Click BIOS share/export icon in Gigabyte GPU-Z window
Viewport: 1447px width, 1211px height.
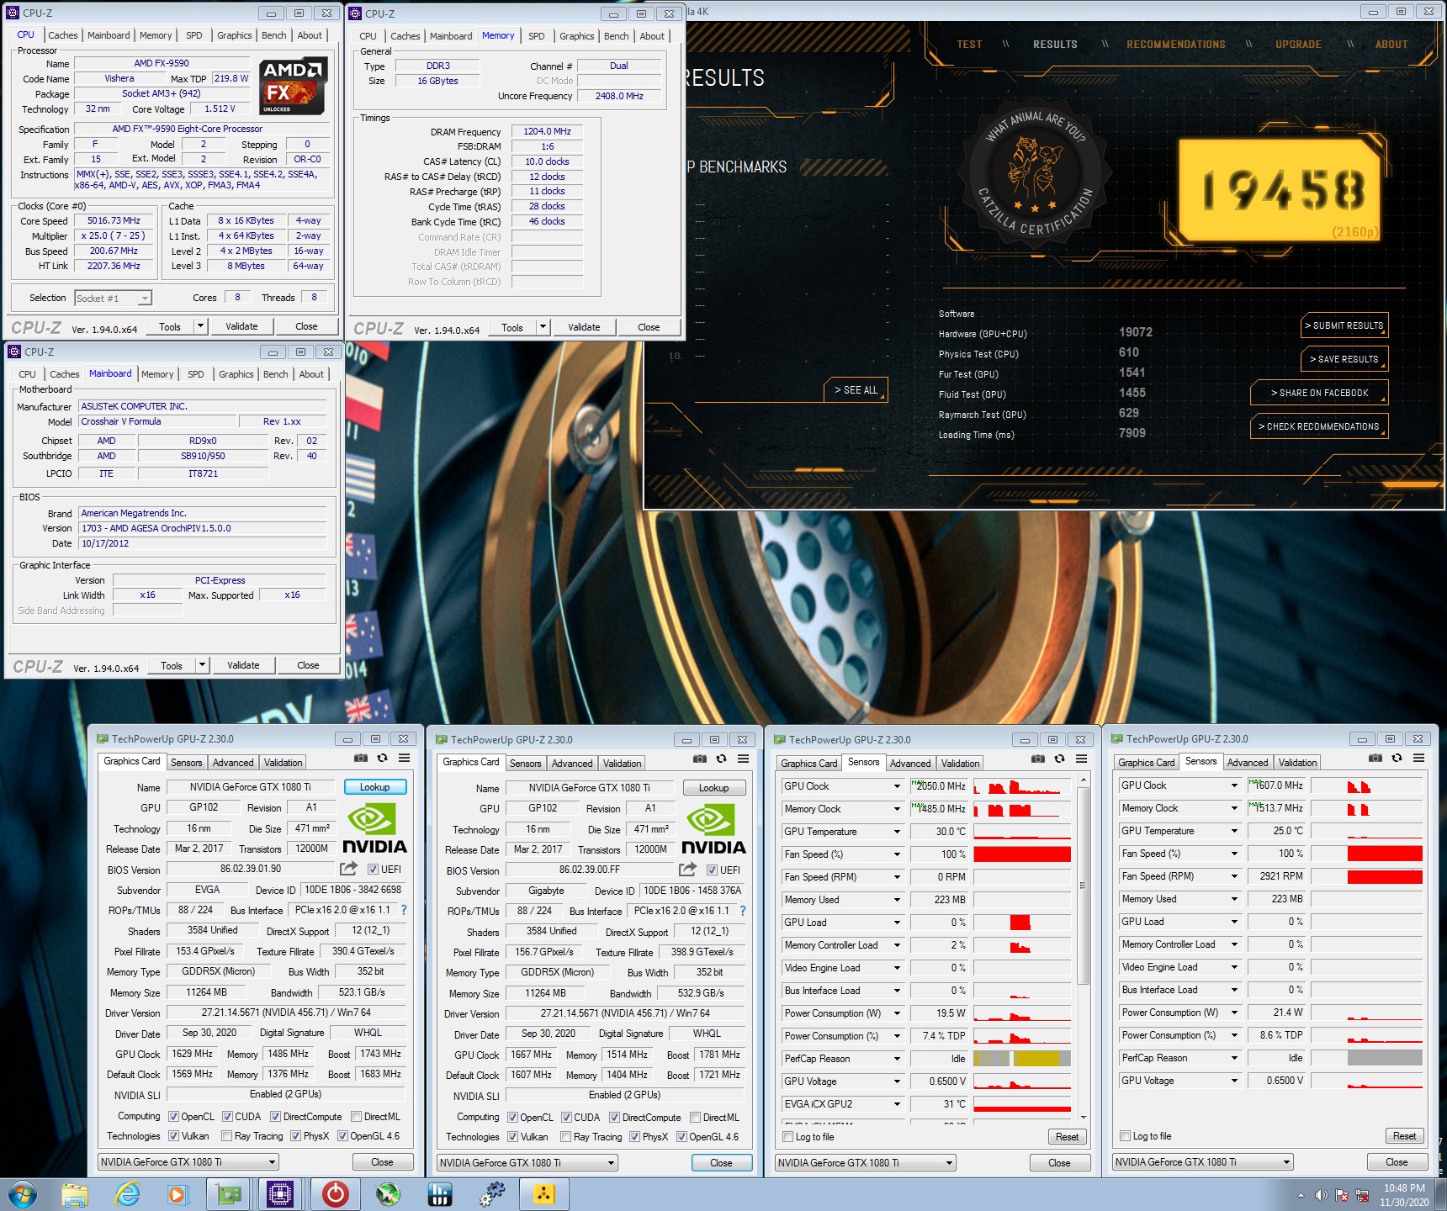tap(687, 869)
